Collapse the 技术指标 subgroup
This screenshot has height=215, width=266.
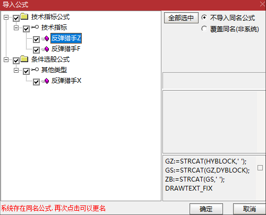pyautogui.click(x=16, y=28)
